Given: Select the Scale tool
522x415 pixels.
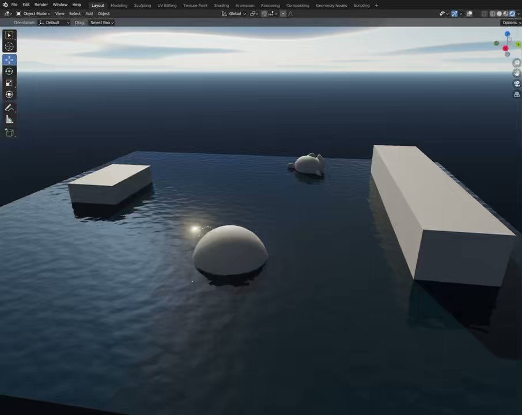Looking at the screenshot, I should tap(9, 82).
